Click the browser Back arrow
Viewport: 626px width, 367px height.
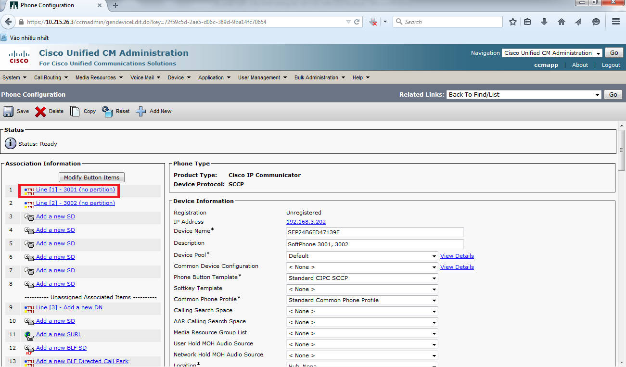pos(8,22)
